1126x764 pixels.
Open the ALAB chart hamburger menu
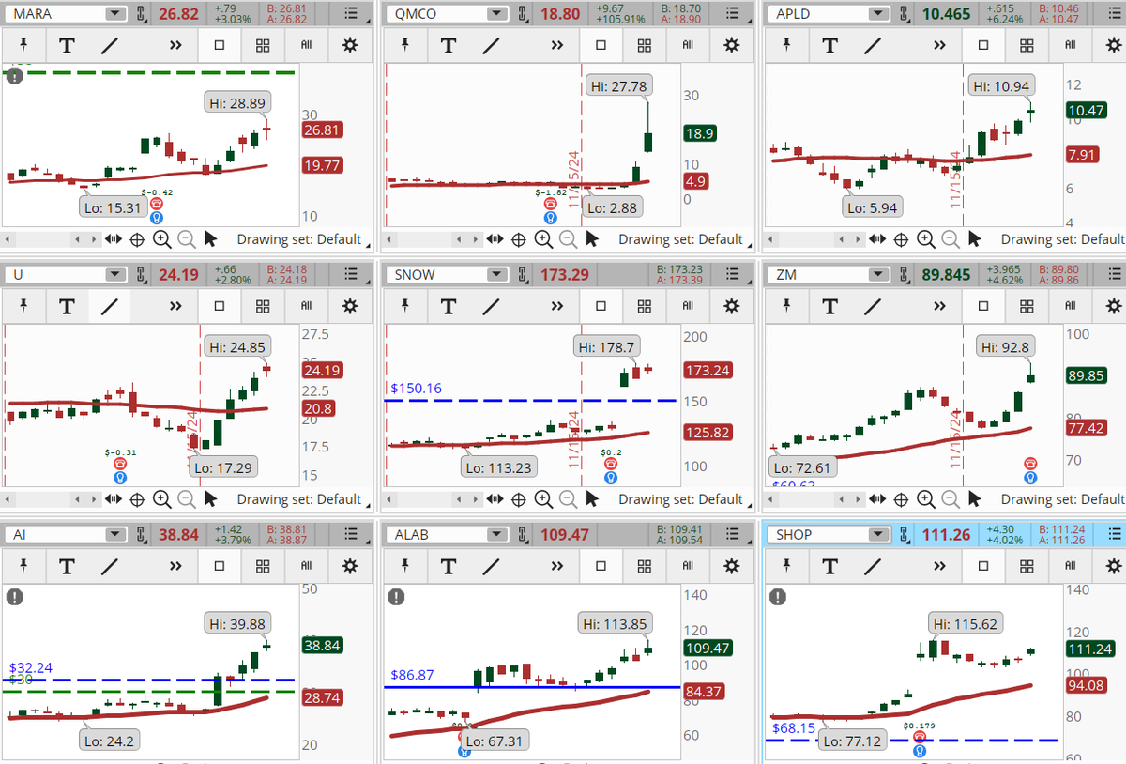pyautogui.click(x=731, y=534)
